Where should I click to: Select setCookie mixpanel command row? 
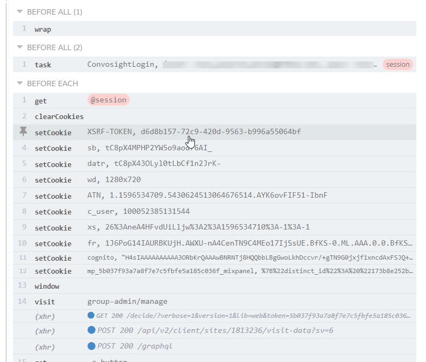214,271
